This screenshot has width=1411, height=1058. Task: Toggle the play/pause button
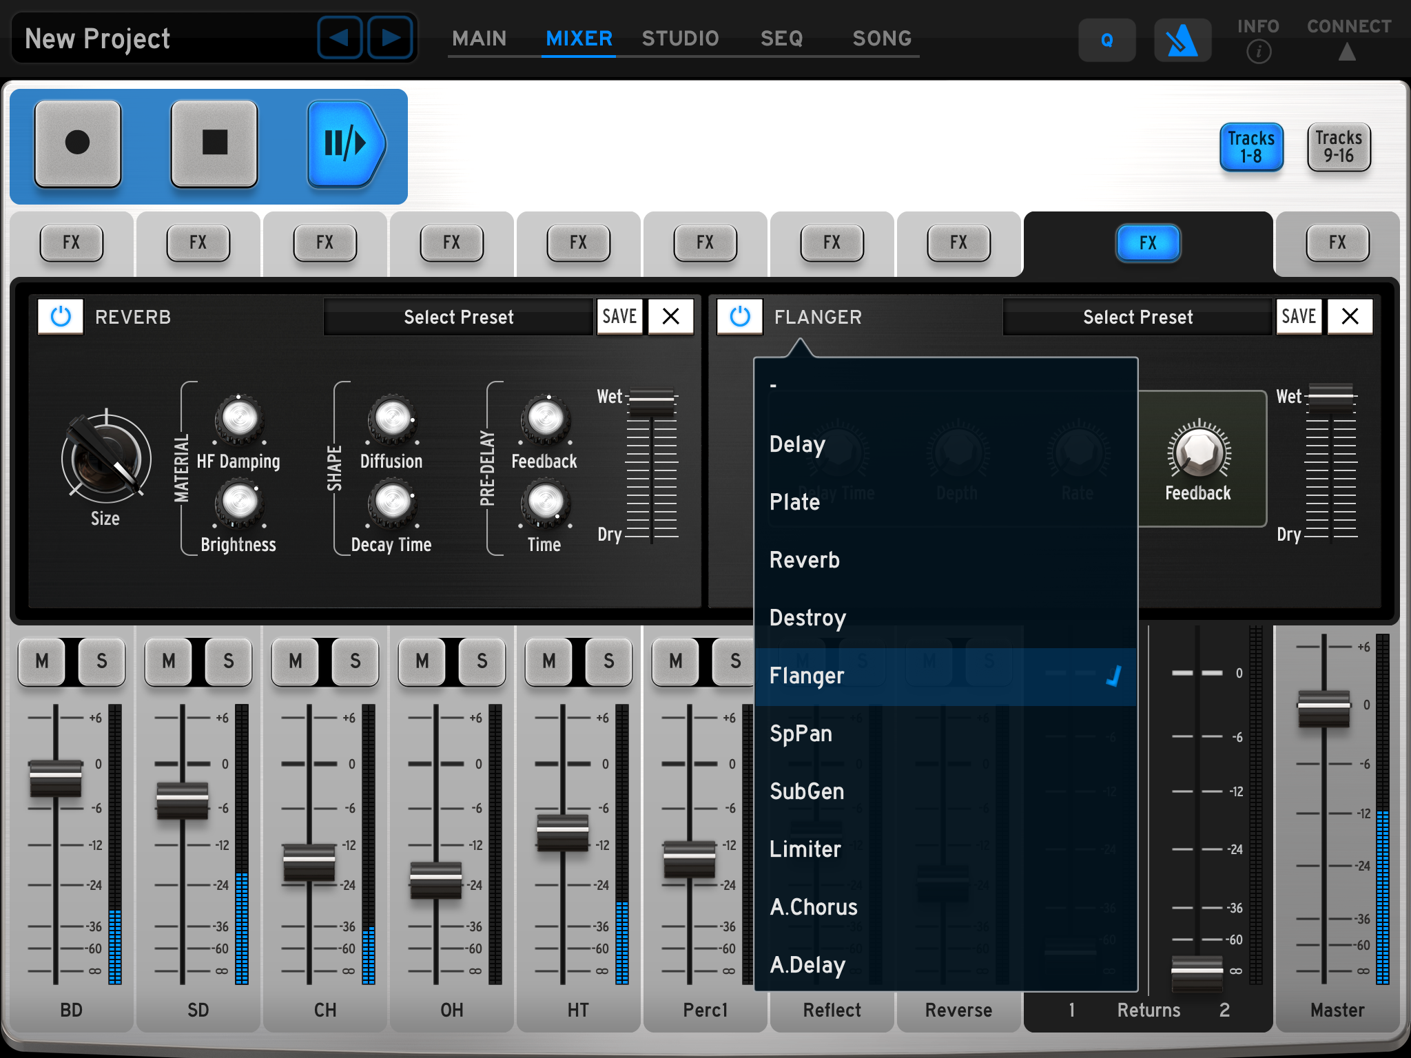347,143
